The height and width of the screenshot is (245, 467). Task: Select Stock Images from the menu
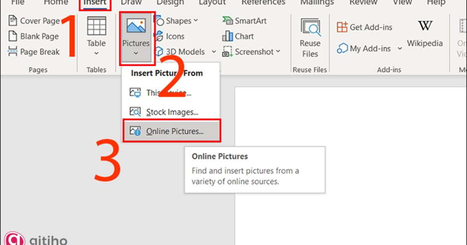coord(172,112)
